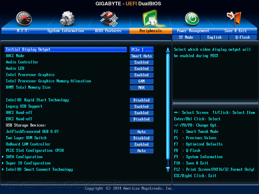
Task: Click the ST Mode button
Action: tap(186, 37)
